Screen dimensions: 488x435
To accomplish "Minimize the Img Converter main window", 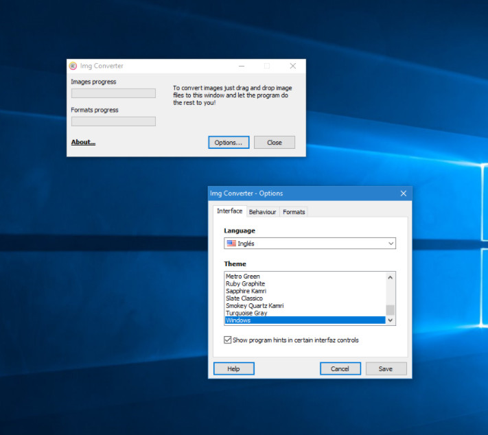I will (242, 66).
